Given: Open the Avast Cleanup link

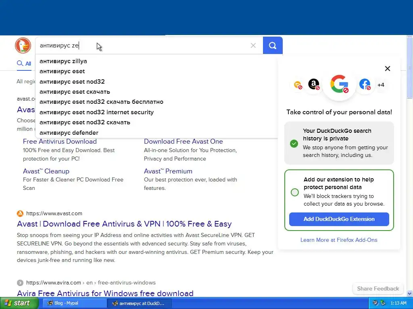Looking at the screenshot, I should tap(46, 171).
